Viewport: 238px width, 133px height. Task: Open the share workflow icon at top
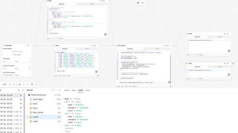138,3
